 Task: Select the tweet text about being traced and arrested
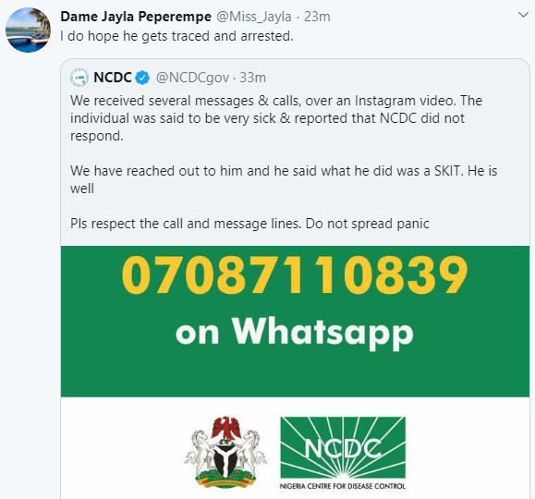[176, 36]
